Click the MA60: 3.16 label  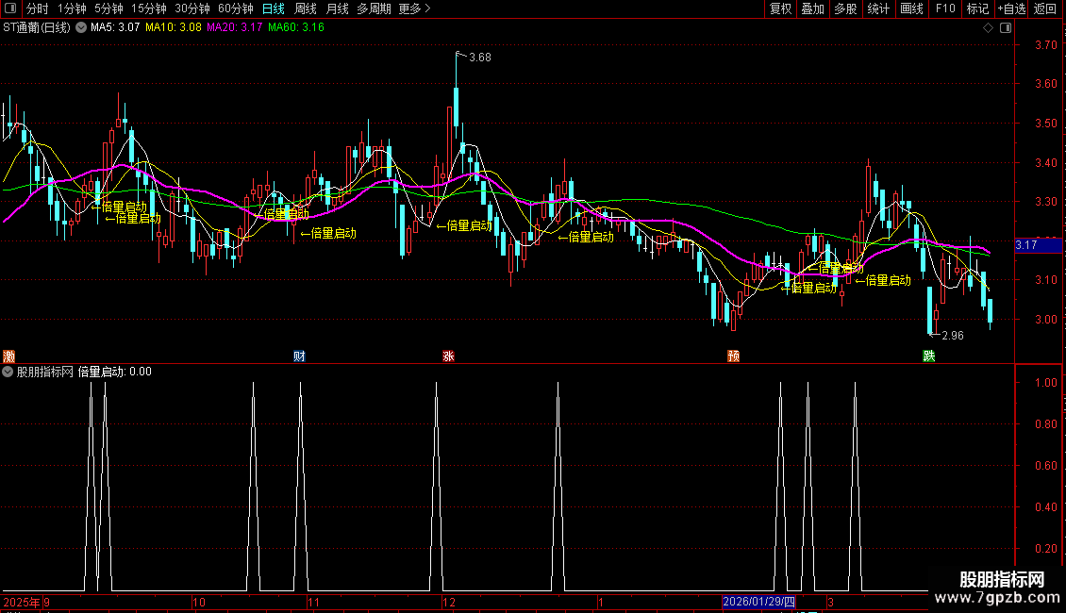point(295,28)
